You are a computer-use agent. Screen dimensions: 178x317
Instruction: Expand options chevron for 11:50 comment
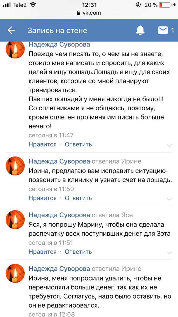pyautogui.click(x=169, y=199)
